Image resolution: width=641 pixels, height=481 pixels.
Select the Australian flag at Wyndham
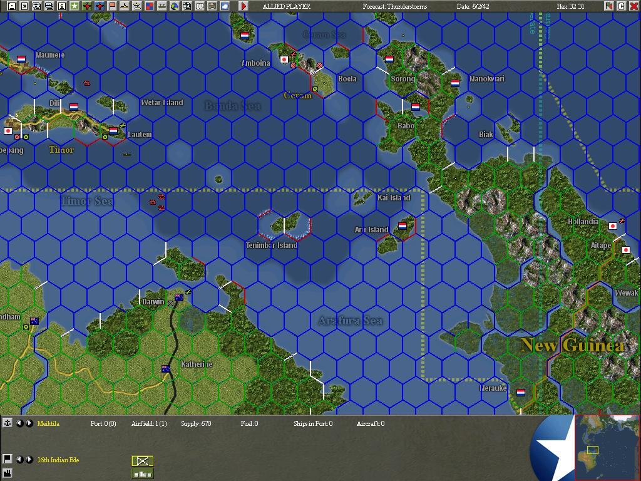click(34, 321)
